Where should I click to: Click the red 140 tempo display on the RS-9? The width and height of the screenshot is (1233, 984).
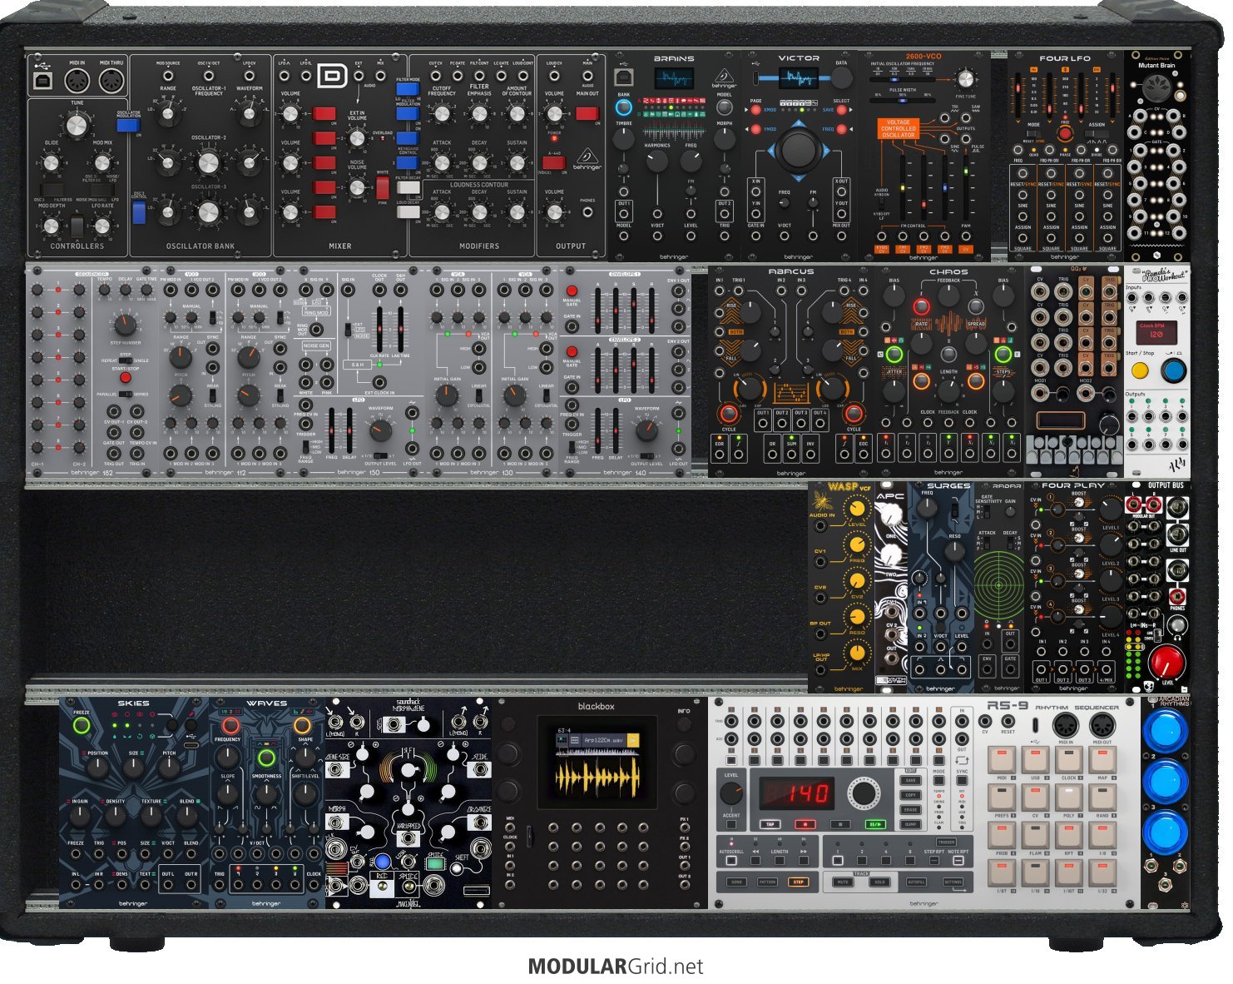coord(798,792)
